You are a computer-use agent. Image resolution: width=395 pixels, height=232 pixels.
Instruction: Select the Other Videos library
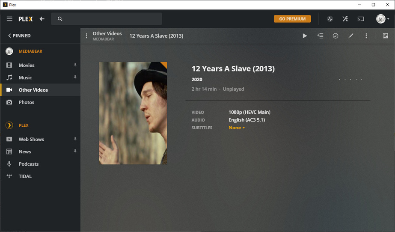click(x=40, y=90)
